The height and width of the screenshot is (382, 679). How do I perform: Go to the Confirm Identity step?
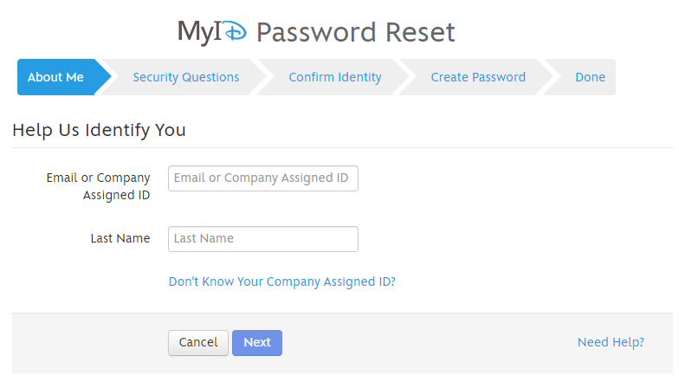(334, 77)
